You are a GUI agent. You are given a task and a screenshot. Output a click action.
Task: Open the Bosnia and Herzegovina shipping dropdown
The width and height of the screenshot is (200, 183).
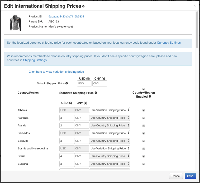[x=109, y=149]
